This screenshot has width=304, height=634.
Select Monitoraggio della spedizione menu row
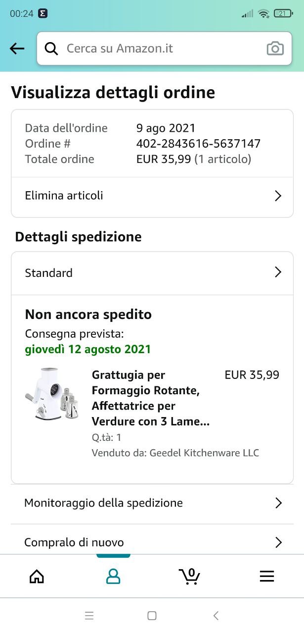pos(152,503)
